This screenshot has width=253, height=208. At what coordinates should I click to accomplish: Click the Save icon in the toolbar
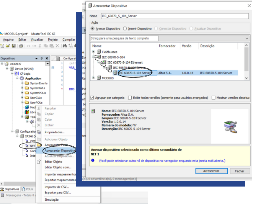[x=14, y=46]
